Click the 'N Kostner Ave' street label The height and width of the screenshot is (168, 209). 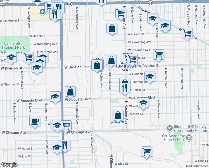point(126,113)
